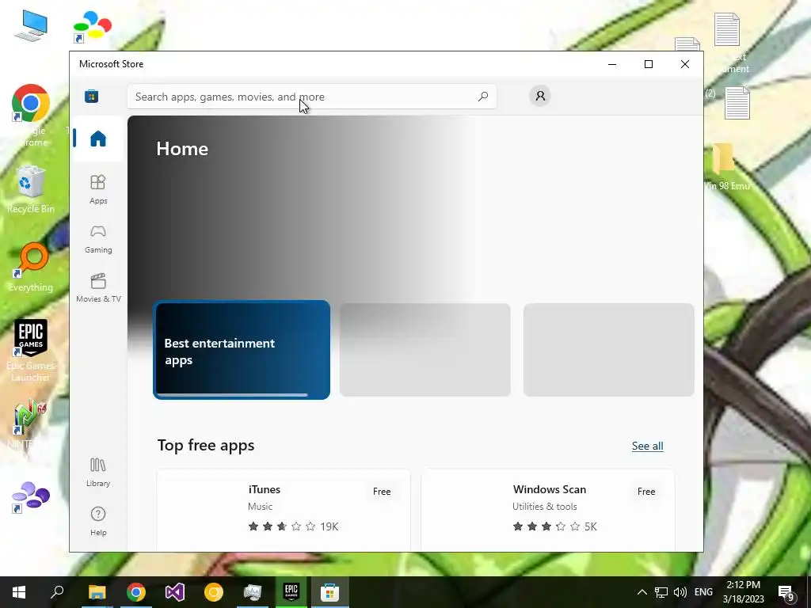Open Epic Games Launcher from the taskbar
Screen dimensions: 811x608
[291, 592]
